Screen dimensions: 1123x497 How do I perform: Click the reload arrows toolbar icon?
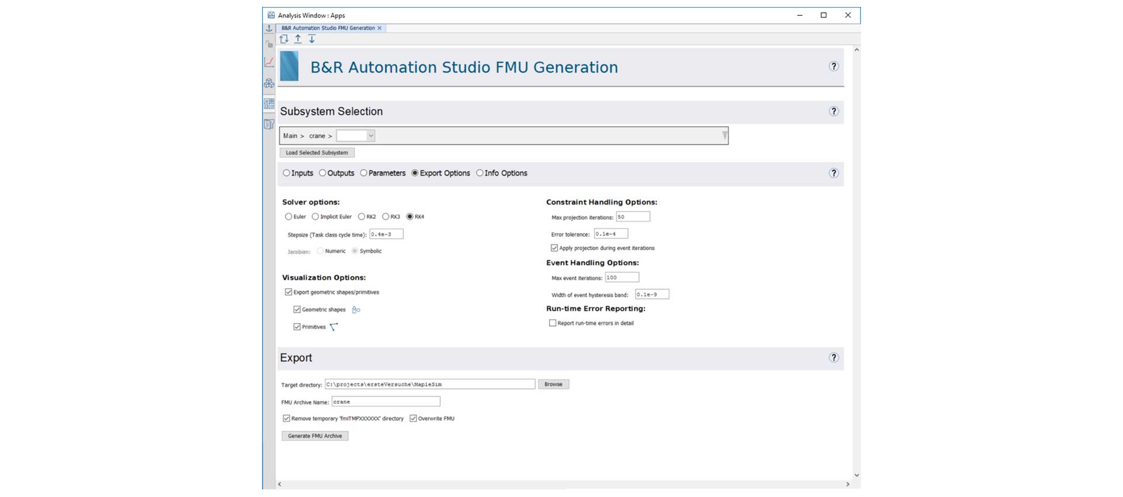(x=284, y=39)
